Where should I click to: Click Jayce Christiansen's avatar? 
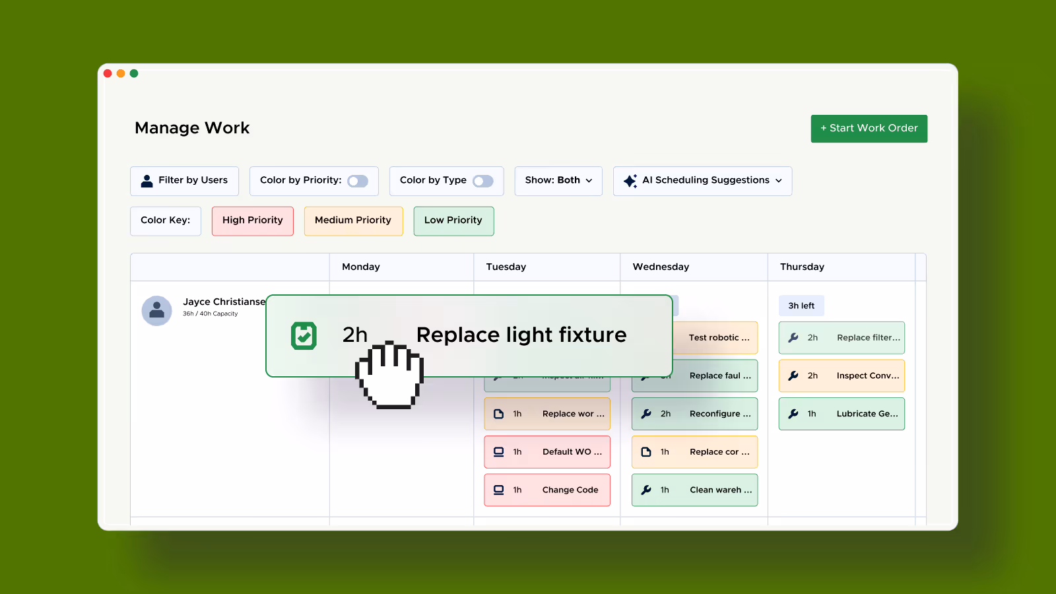[156, 310]
